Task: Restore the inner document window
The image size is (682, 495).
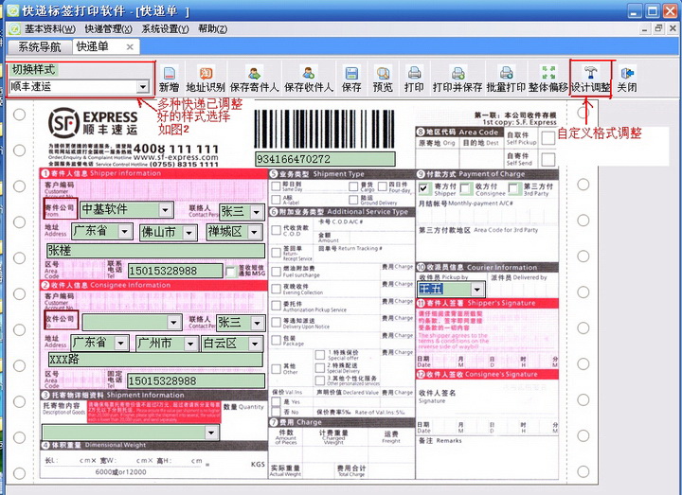Action: click(x=658, y=28)
